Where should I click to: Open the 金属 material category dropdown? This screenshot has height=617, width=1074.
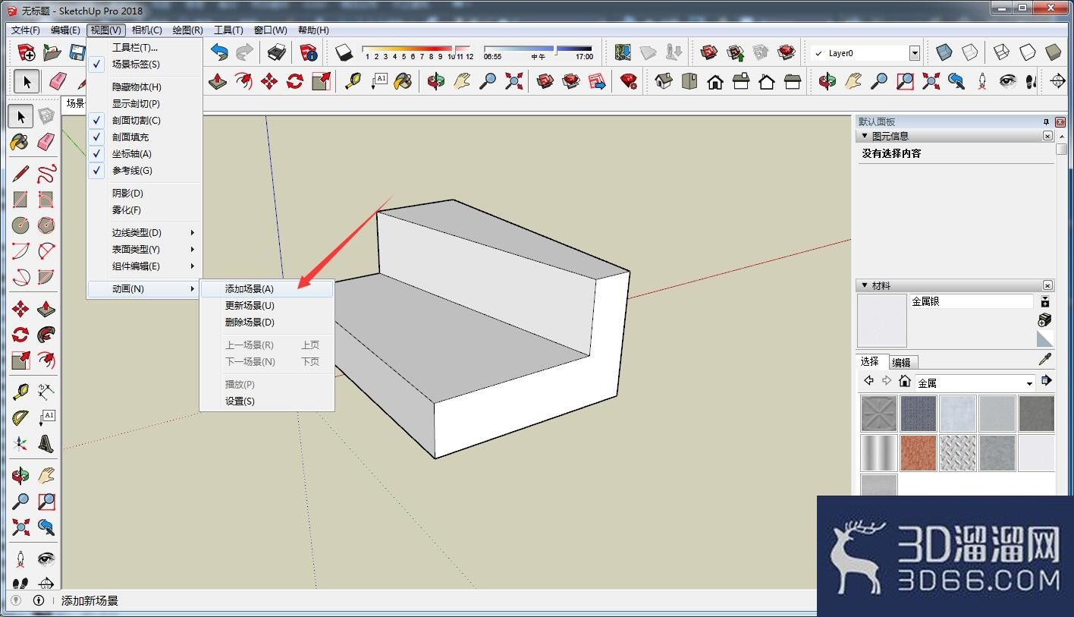pyautogui.click(x=1029, y=383)
